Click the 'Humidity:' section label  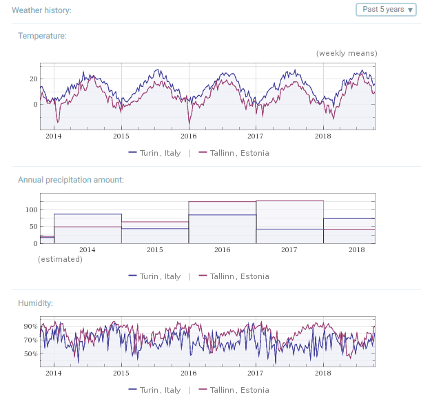[35, 303]
